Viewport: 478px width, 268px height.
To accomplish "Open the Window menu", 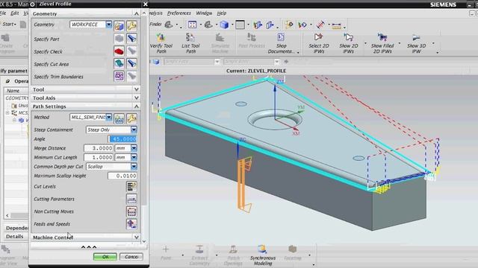I will click(x=204, y=13).
